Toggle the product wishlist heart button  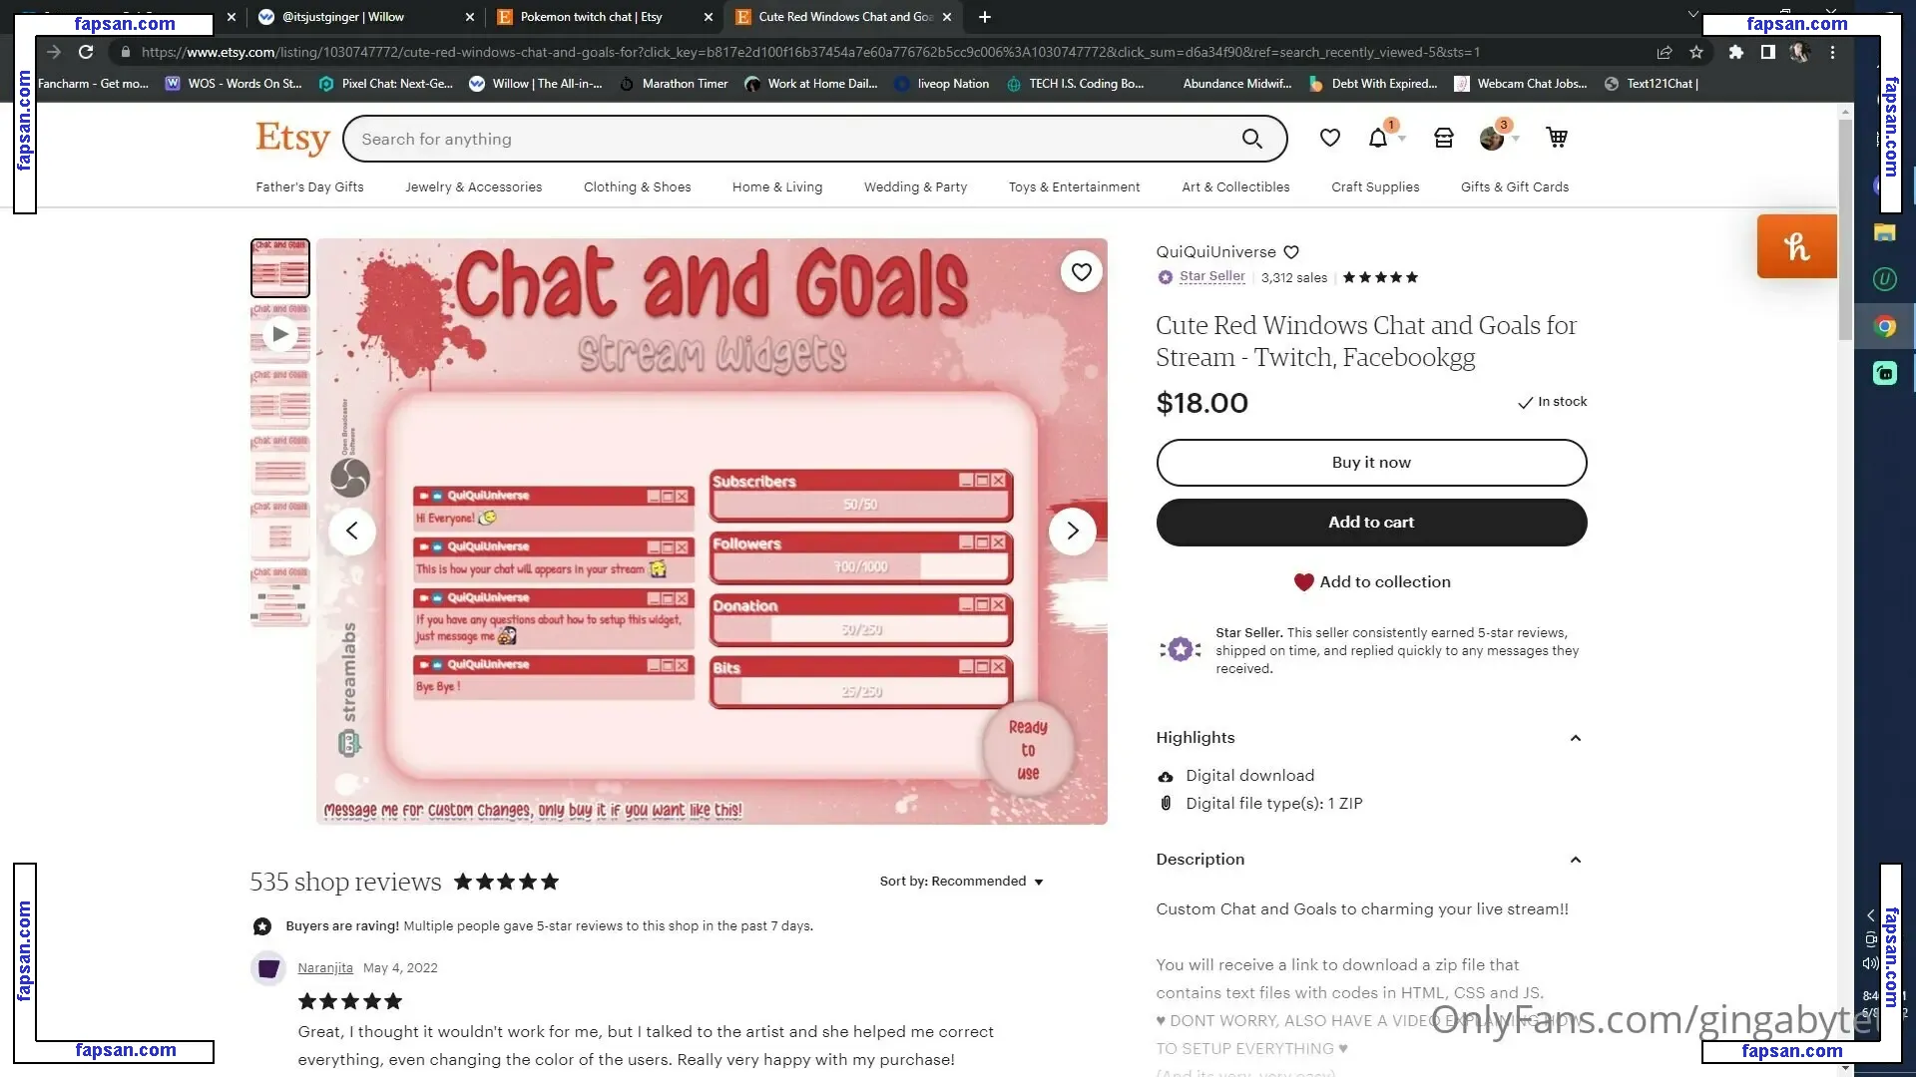click(1079, 271)
